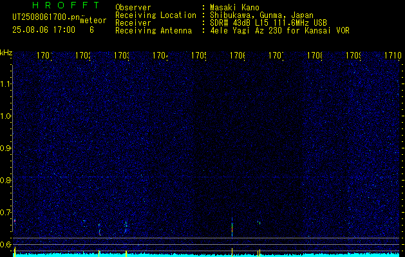The height and width of the screenshot is (257, 405).
Task: Click the kHz axis unit label
Action: point(6,53)
